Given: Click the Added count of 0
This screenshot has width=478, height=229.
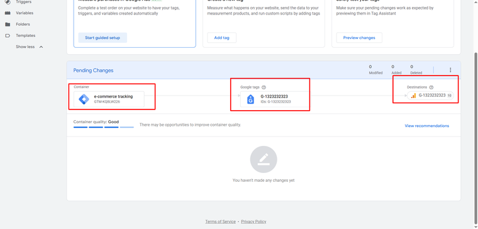Looking at the screenshot, I should tap(393, 67).
